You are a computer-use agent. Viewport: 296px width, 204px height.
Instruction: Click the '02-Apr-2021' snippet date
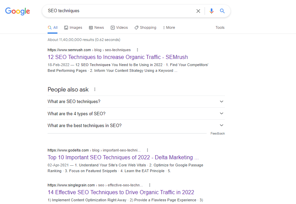[x=58, y=165]
